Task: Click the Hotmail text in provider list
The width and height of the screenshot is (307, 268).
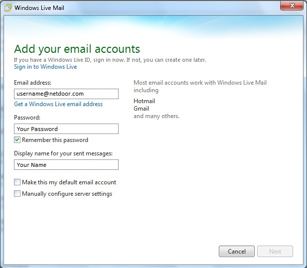Action: [145, 101]
